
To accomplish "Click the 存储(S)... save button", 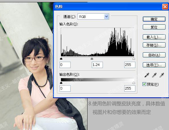I will tap(154, 45).
